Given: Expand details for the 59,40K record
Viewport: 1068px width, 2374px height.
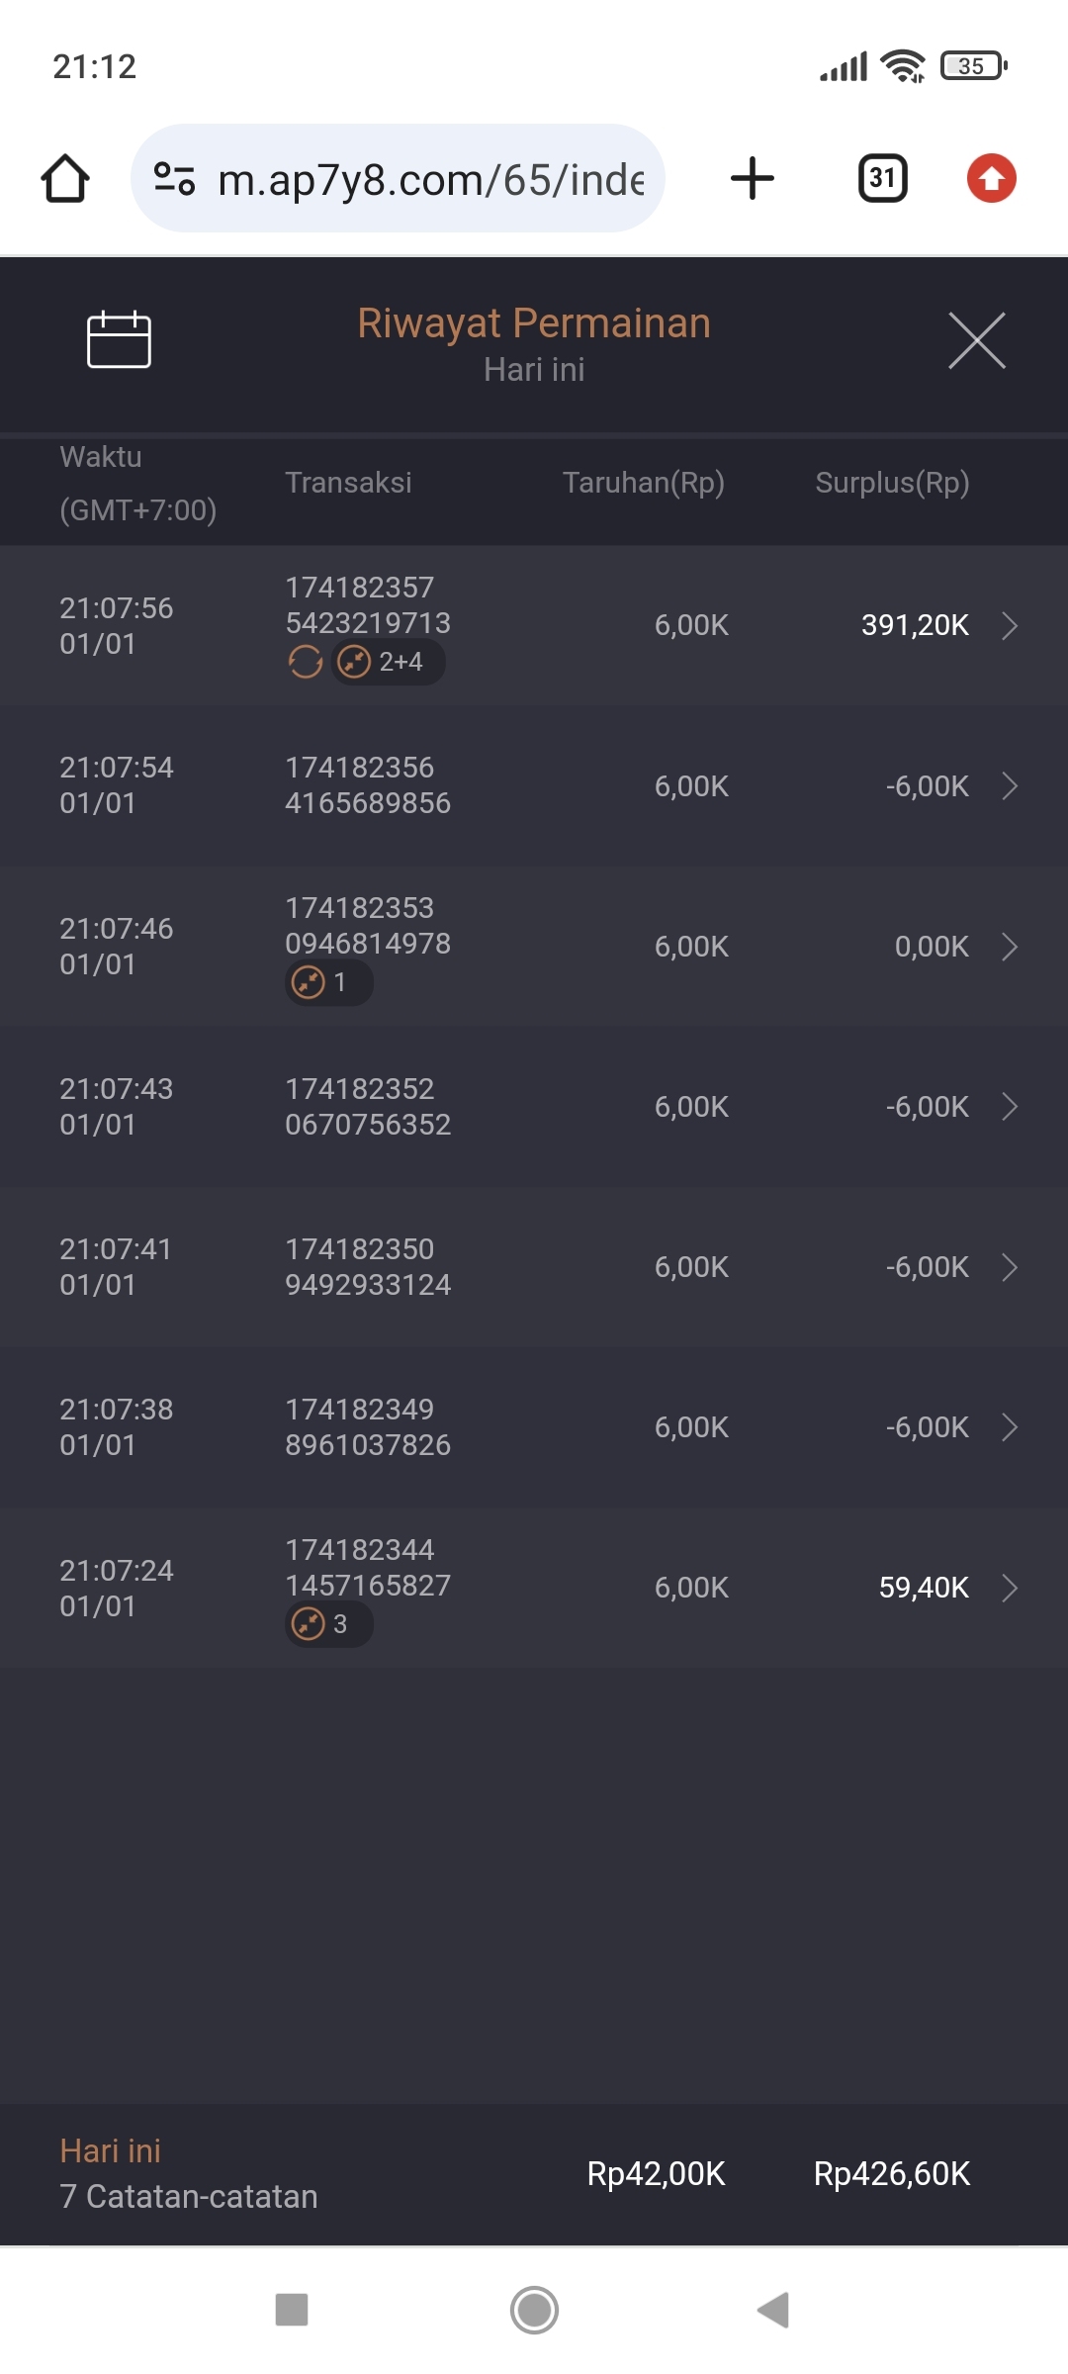Looking at the screenshot, I should [1009, 1588].
